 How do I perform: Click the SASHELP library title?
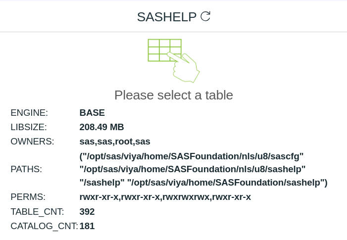tap(167, 17)
